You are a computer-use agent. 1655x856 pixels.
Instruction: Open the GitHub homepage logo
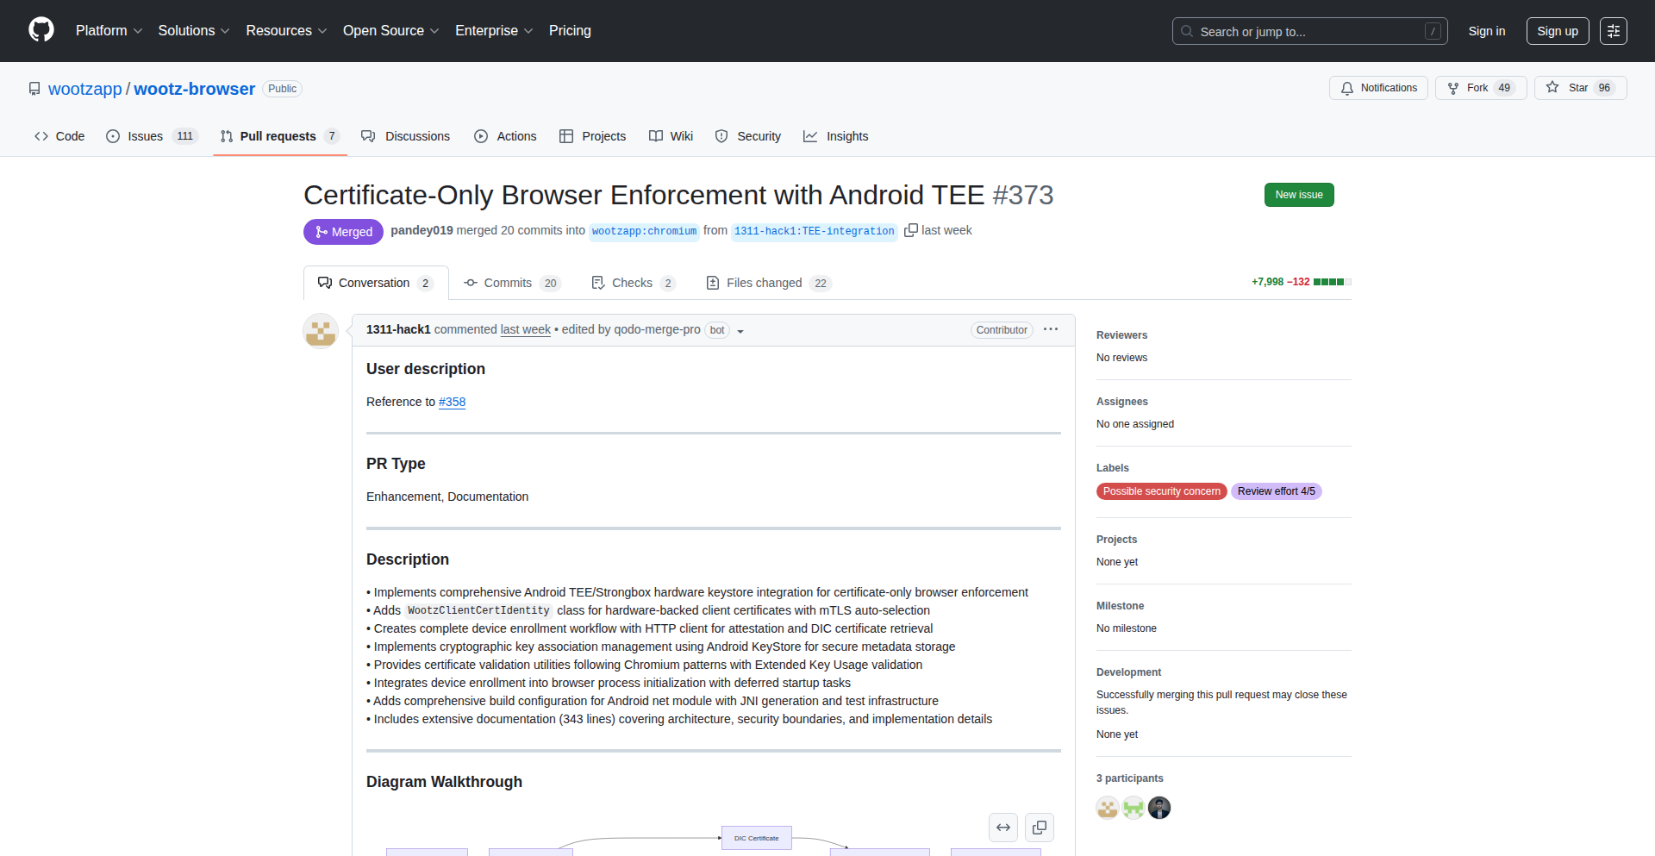pos(41,30)
